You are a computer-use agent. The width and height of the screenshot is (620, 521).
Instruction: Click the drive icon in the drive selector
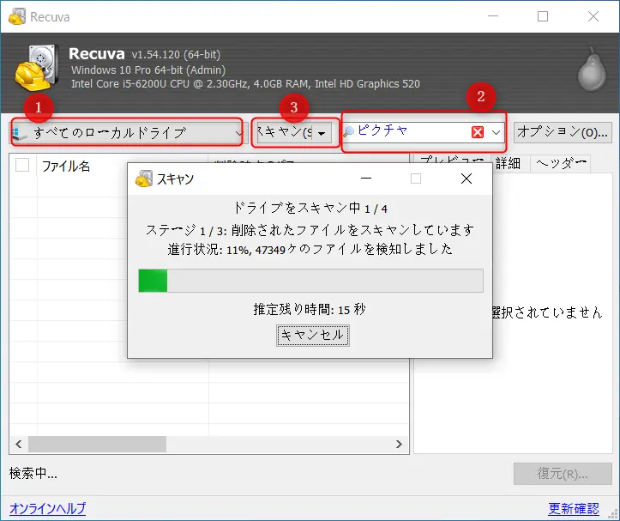[21, 133]
